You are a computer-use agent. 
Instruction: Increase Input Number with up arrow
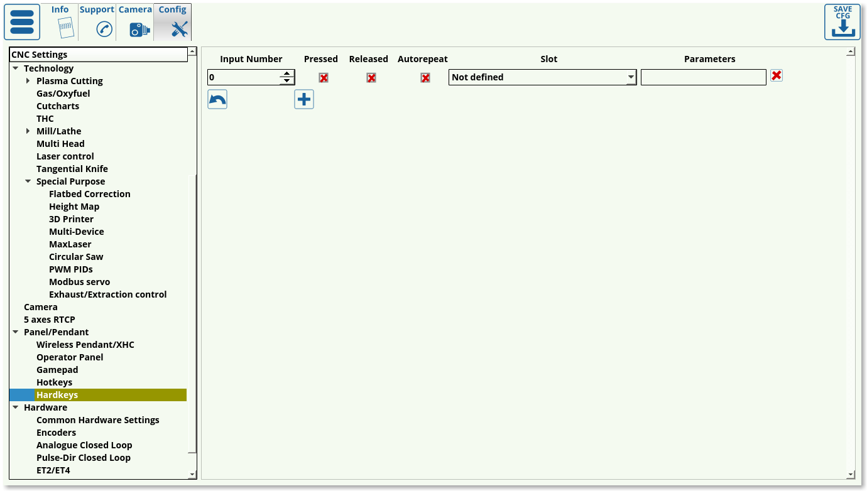pyautogui.click(x=287, y=73)
